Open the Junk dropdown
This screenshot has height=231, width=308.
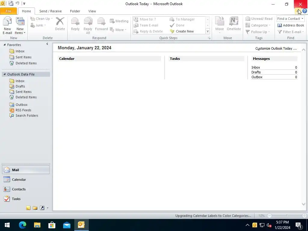coord(38,25)
